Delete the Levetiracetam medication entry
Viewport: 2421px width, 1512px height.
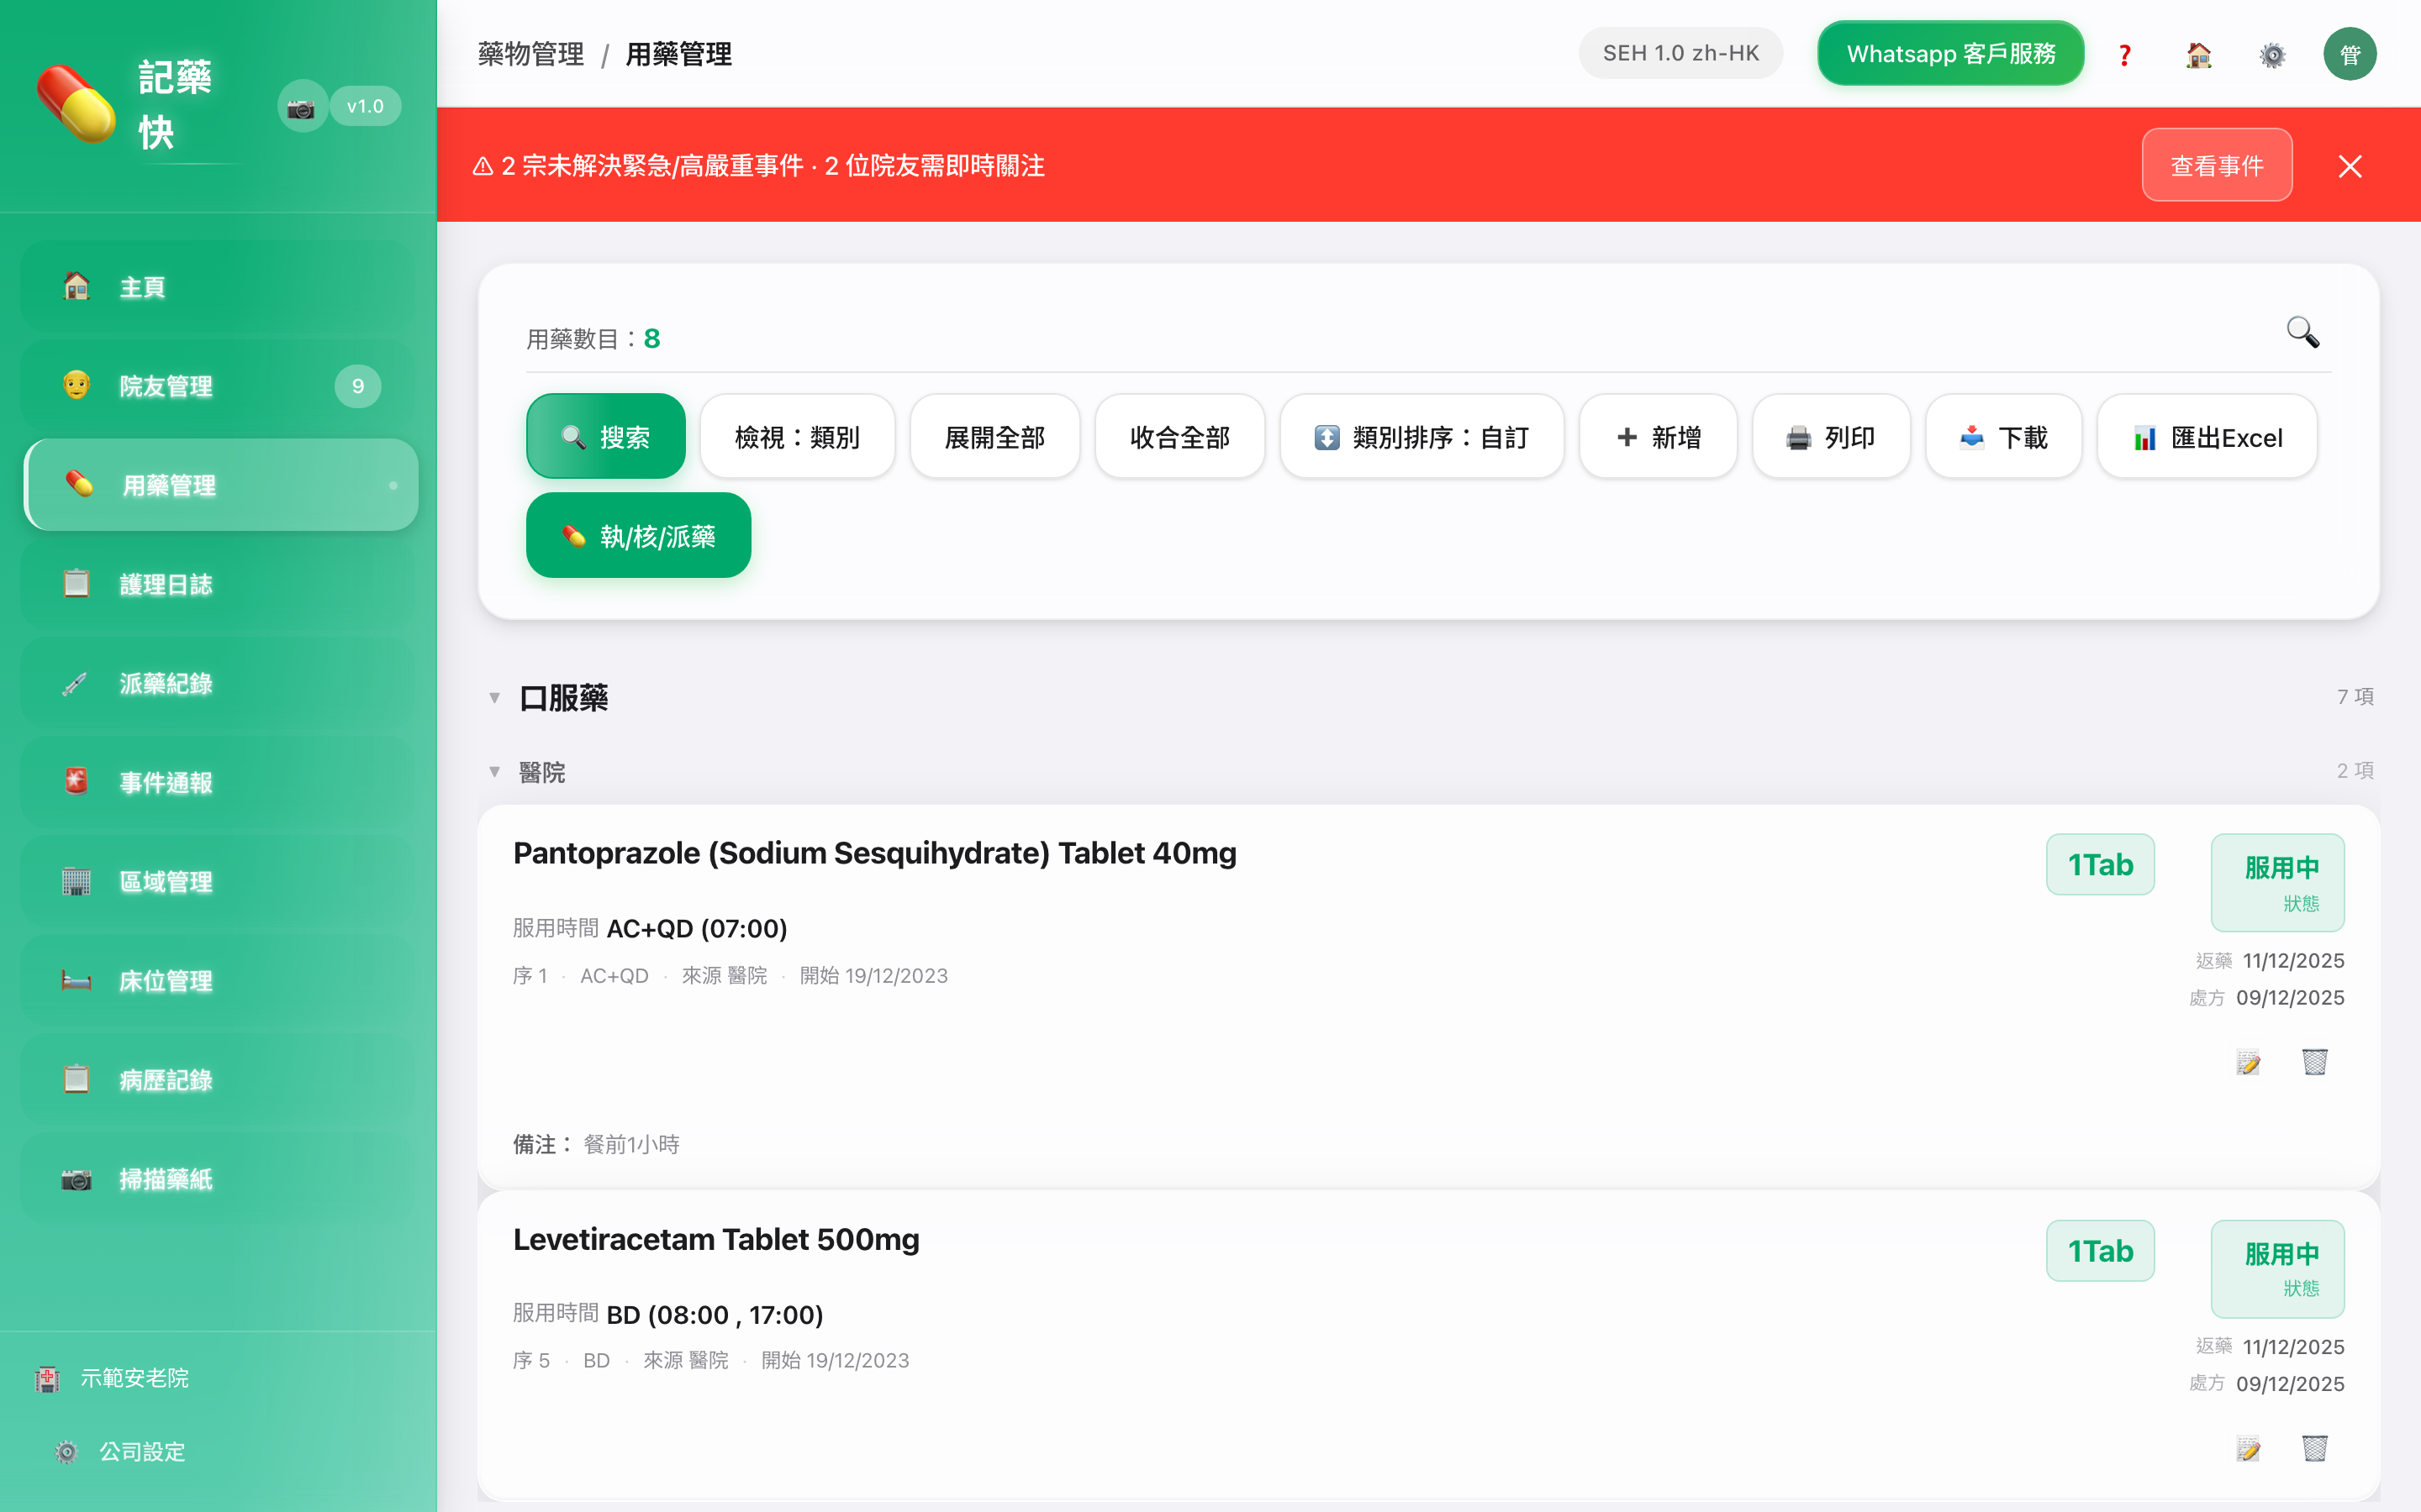coord(2315,1448)
